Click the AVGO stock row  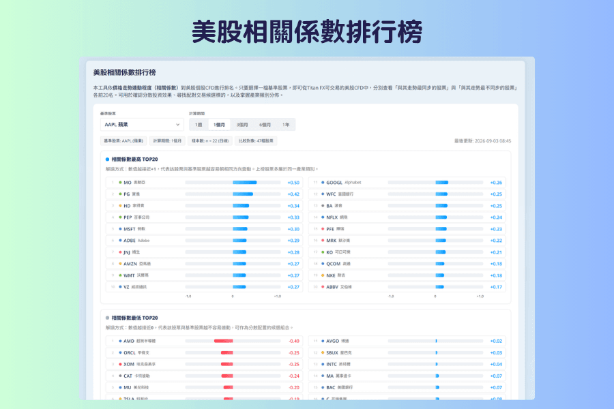407,341
